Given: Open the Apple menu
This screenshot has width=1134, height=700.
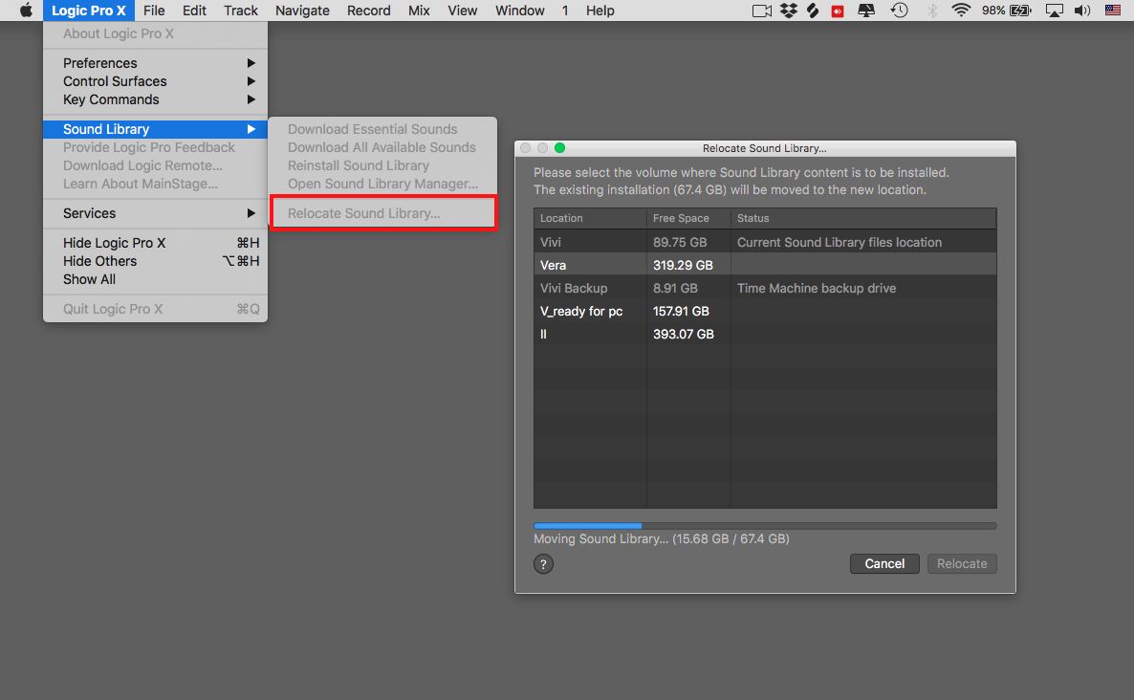Looking at the screenshot, I should (26, 11).
